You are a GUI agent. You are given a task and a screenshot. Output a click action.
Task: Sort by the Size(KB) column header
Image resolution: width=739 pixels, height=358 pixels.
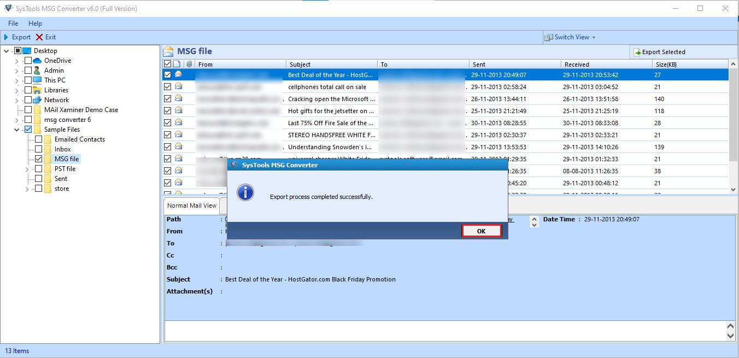tap(690, 64)
